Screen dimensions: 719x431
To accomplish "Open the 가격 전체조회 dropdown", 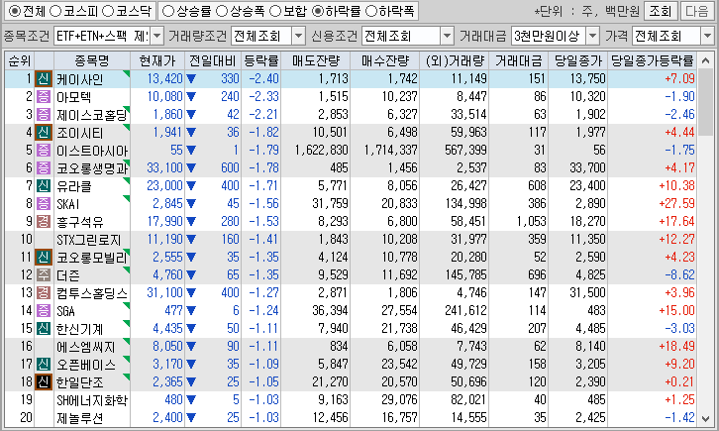I will [x=707, y=36].
